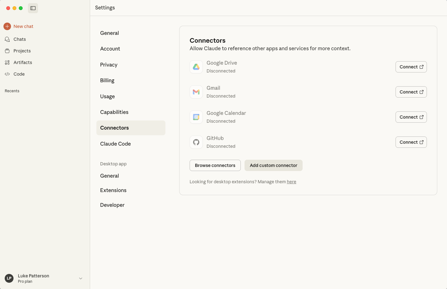Click the Gmail logo icon
This screenshot has width=447, height=289.
196,92
